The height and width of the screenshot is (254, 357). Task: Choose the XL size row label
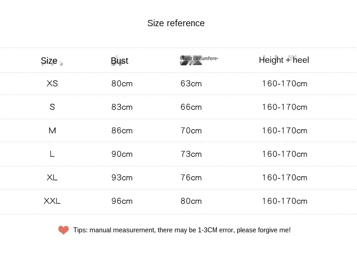[52, 178]
